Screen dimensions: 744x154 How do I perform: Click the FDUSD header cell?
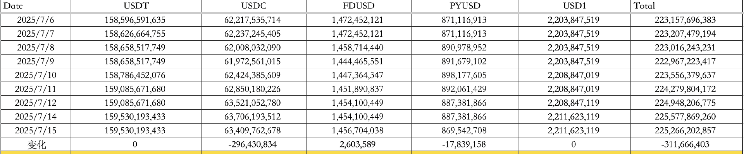coord(358,6)
